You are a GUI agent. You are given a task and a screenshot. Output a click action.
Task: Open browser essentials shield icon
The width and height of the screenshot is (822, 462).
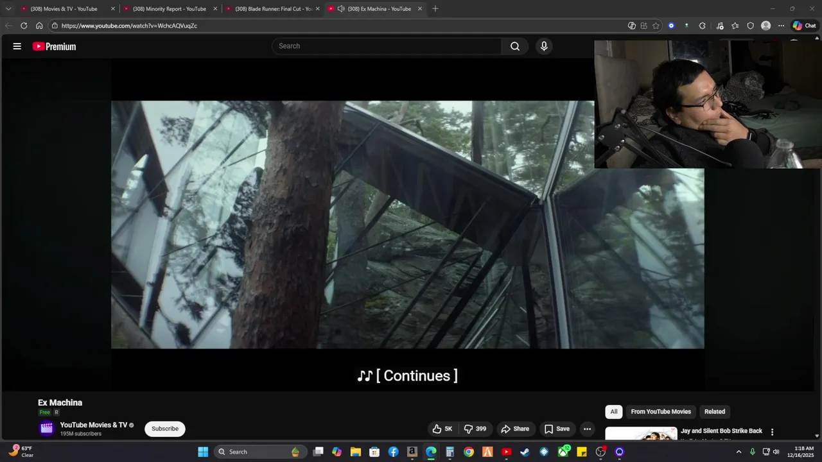point(750,26)
